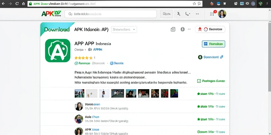Click the five-star rating of the app
Viewport: 271px width, 135px height.
tap(83, 58)
